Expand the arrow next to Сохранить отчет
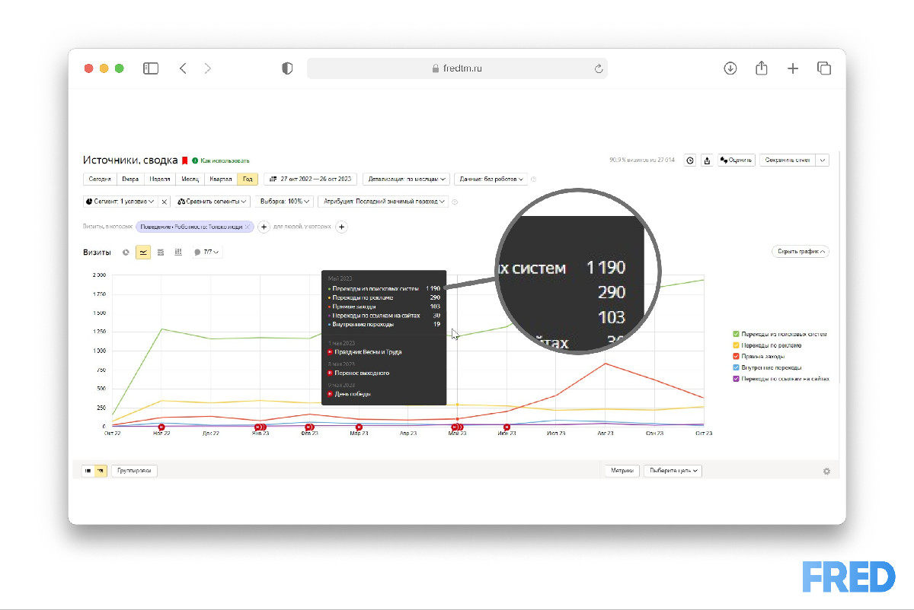 coord(822,160)
